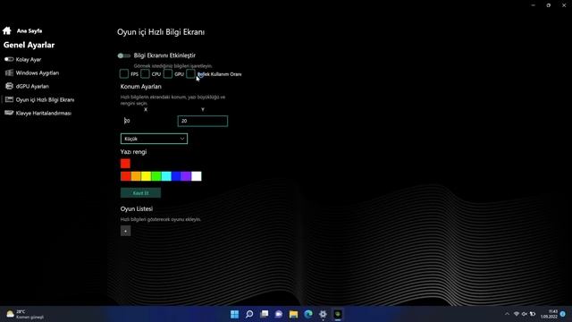Click the Y position input field

(x=203, y=121)
